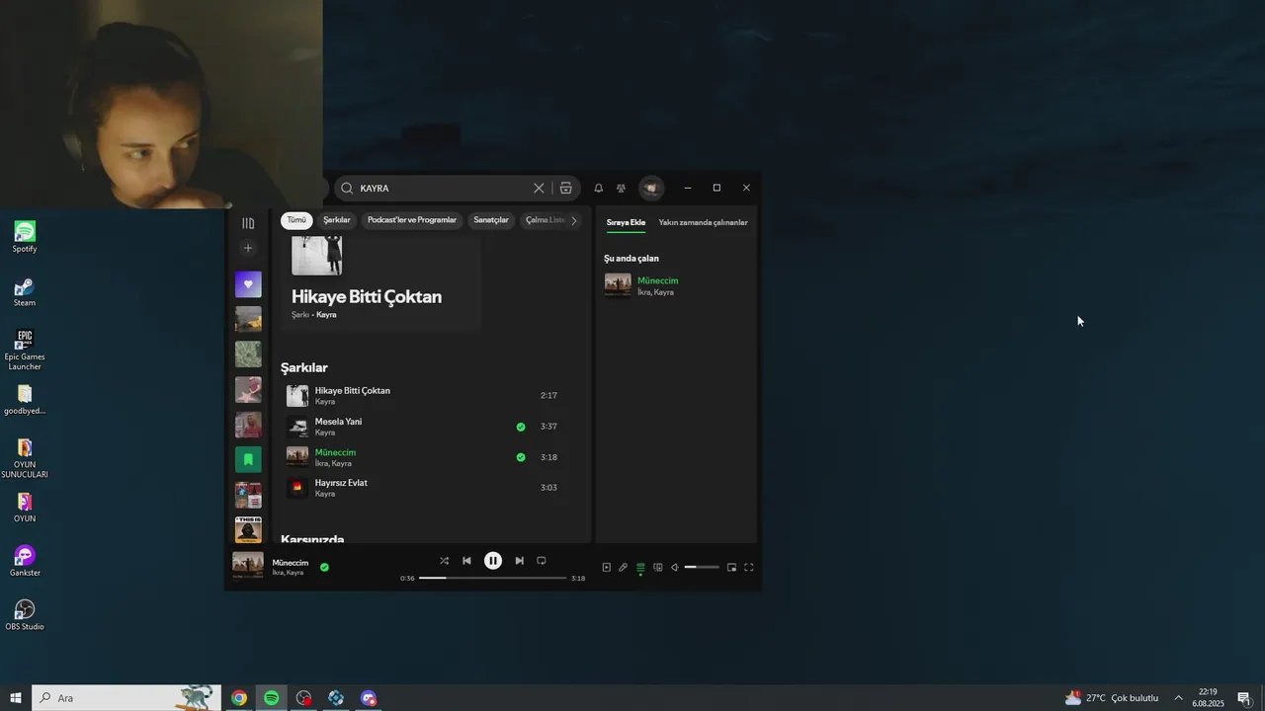
Task: Open the Now Playing view icon
Action: click(607, 567)
